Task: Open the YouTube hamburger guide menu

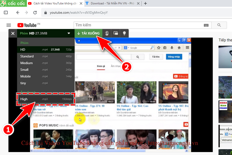Action: [9, 25]
